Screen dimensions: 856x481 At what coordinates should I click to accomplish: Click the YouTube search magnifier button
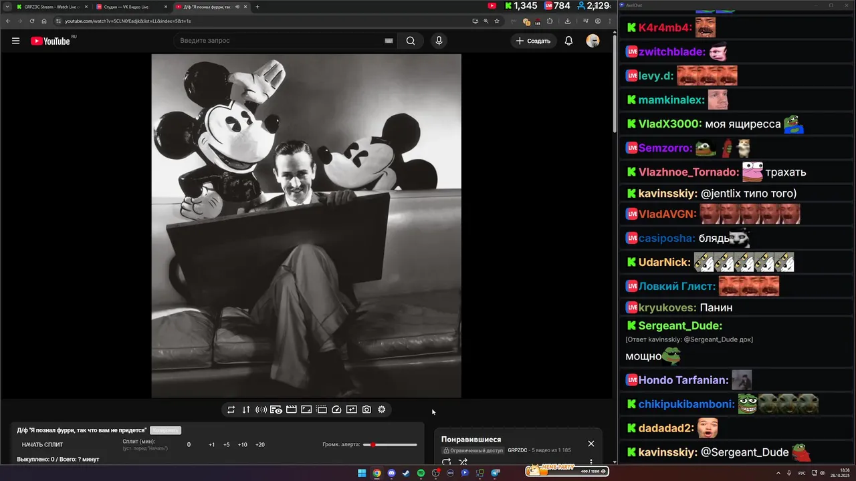411,41
